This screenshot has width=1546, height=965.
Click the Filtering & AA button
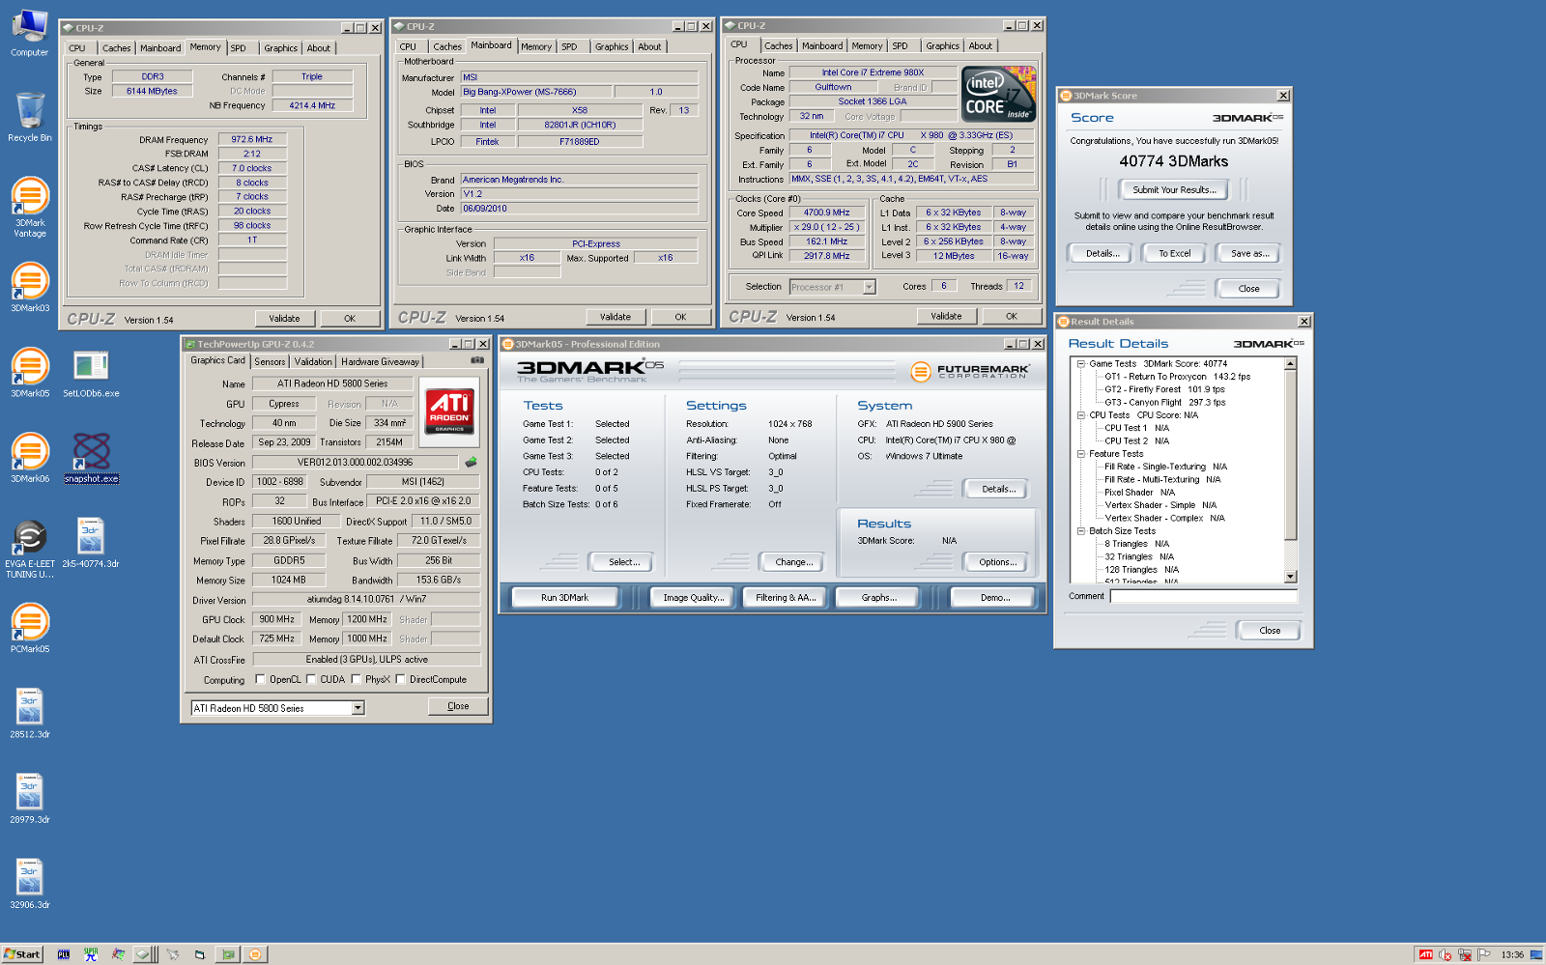tap(787, 598)
